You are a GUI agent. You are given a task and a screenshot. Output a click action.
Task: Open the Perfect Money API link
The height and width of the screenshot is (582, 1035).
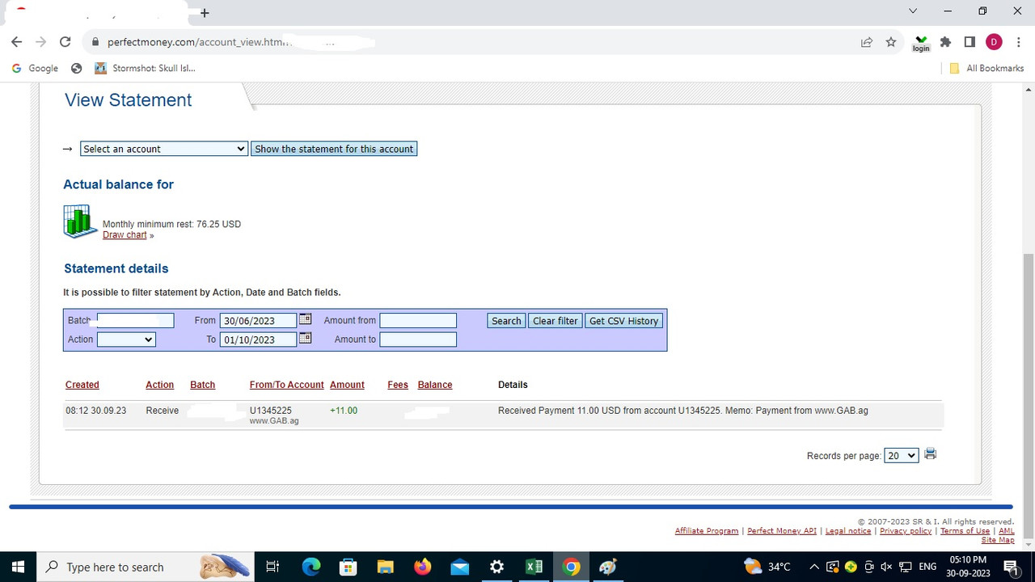(x=782, y=531)
